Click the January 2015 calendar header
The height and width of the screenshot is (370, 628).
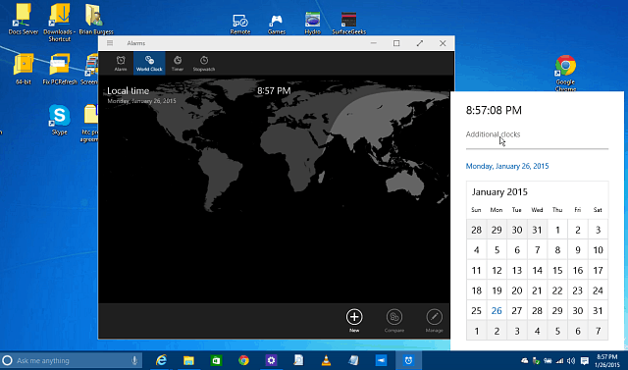point(499,191)
